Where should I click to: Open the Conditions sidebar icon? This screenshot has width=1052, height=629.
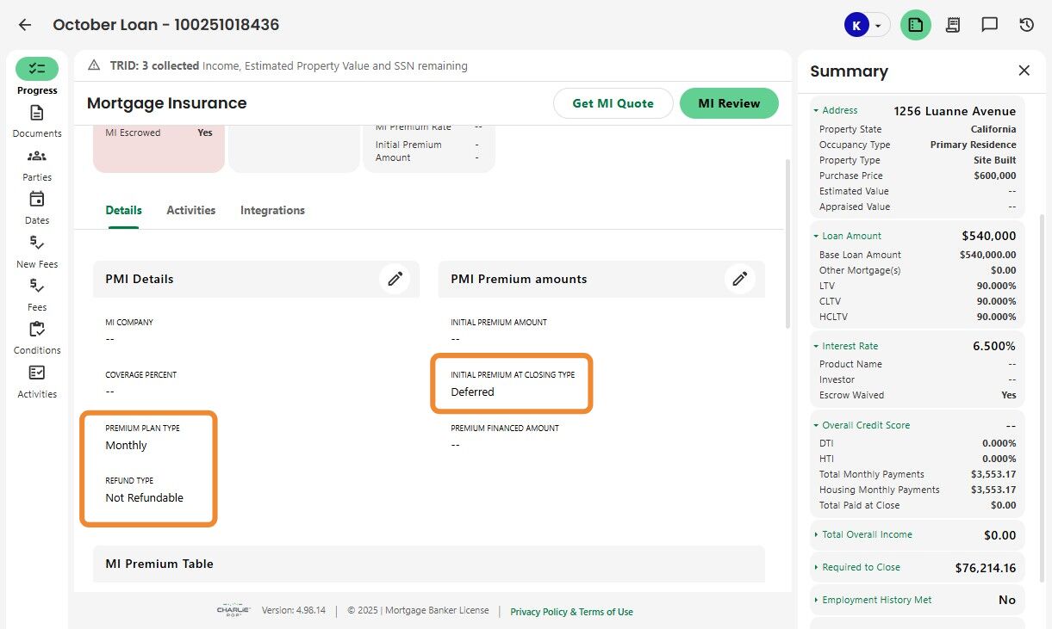point(37,330)
